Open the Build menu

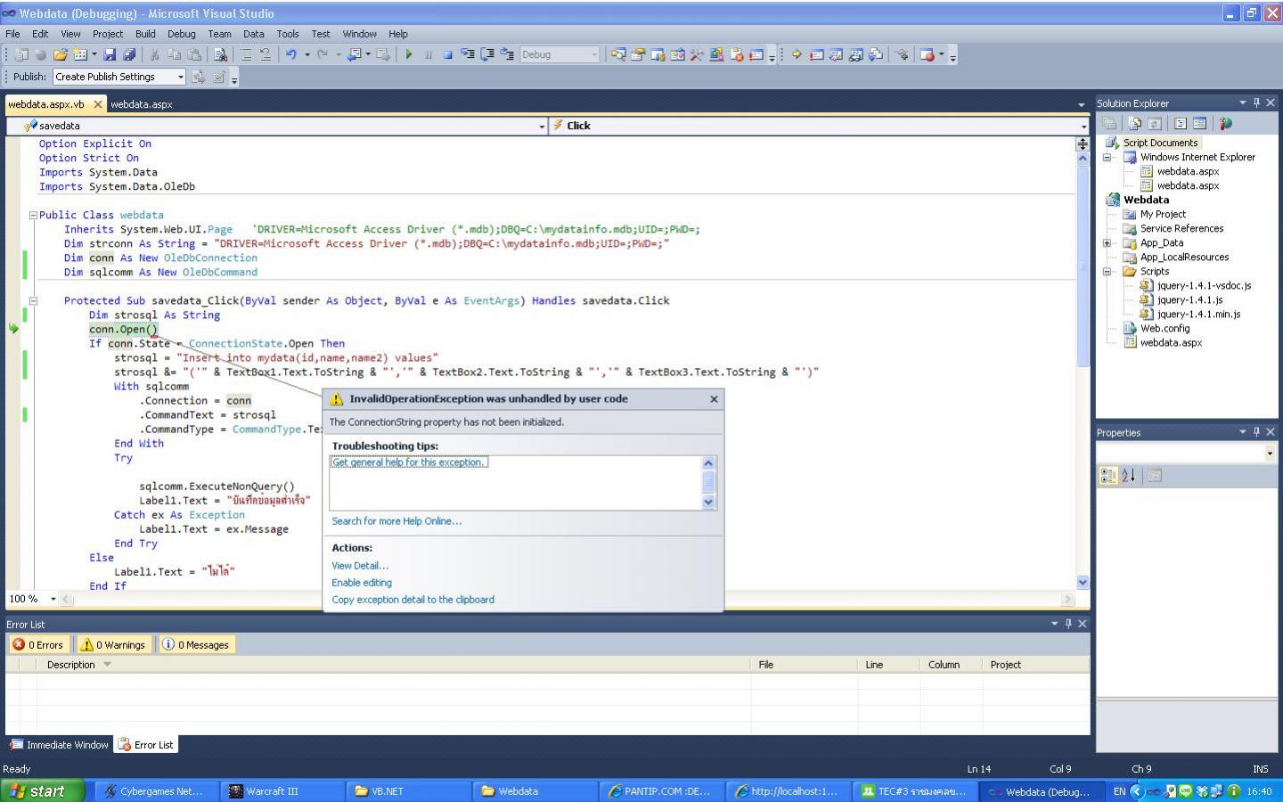point(145,34)
